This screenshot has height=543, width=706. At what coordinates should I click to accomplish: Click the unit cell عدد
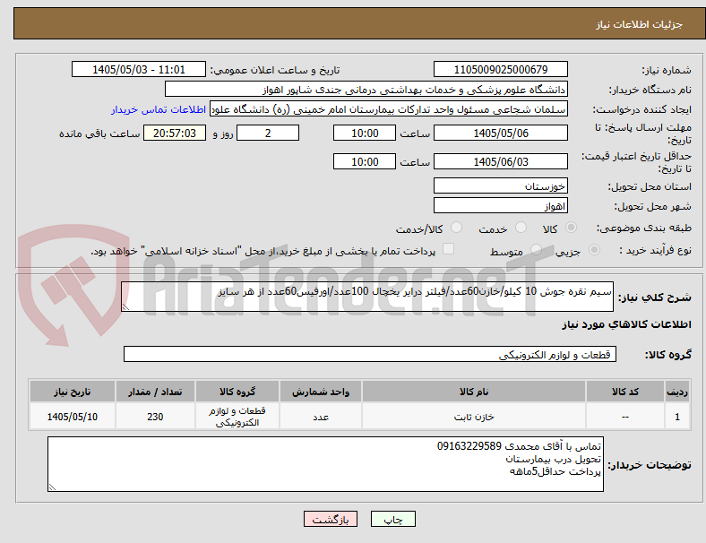(321, 417)
